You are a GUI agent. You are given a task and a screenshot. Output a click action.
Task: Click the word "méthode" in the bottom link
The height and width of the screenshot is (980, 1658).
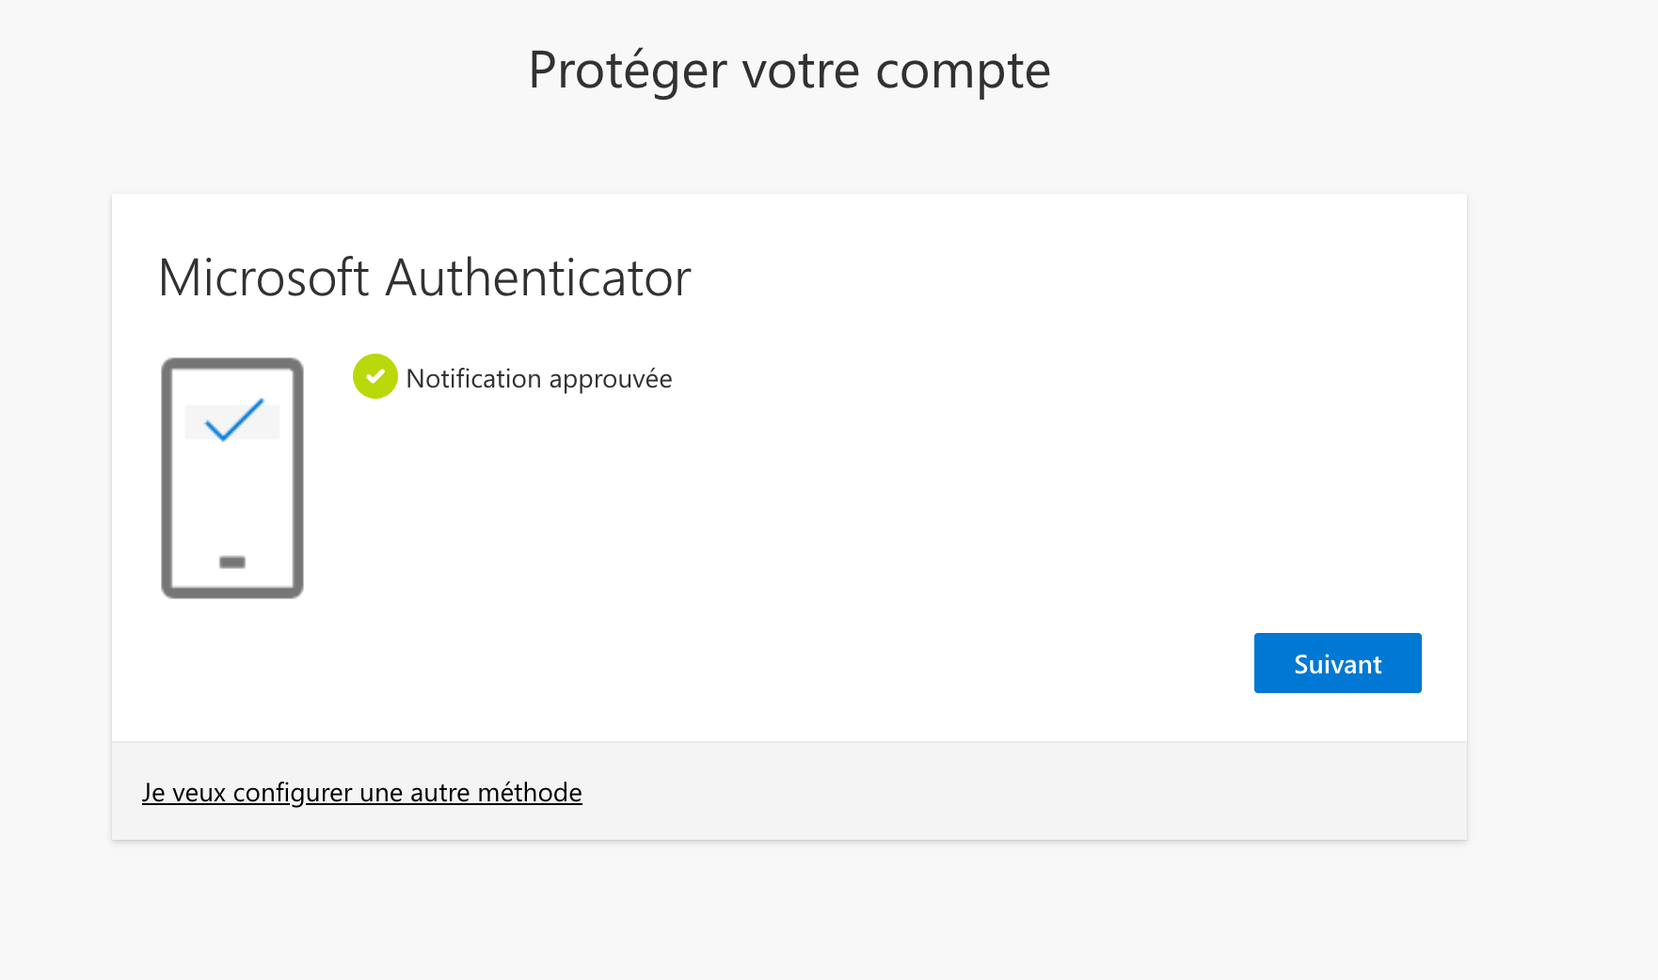pos(530,793)
